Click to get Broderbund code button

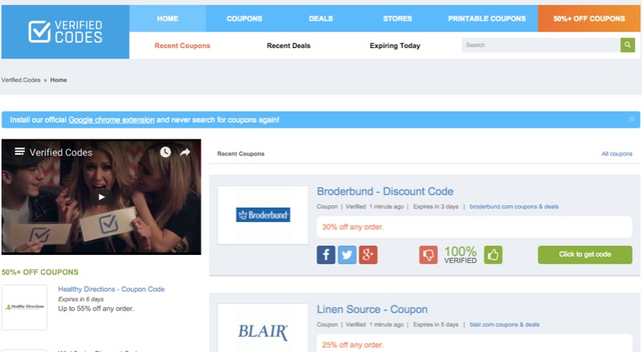tap(585, 255)
